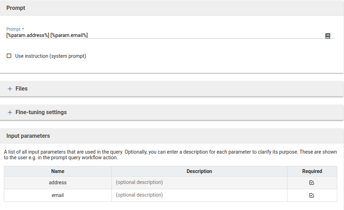Image resolution: width=344 pixels, height=210 pixels.
Task: Click the Description column header
Action: tap(199, 171)
